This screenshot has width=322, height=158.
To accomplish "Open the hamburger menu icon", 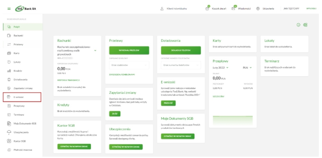I will click(9, 8).
